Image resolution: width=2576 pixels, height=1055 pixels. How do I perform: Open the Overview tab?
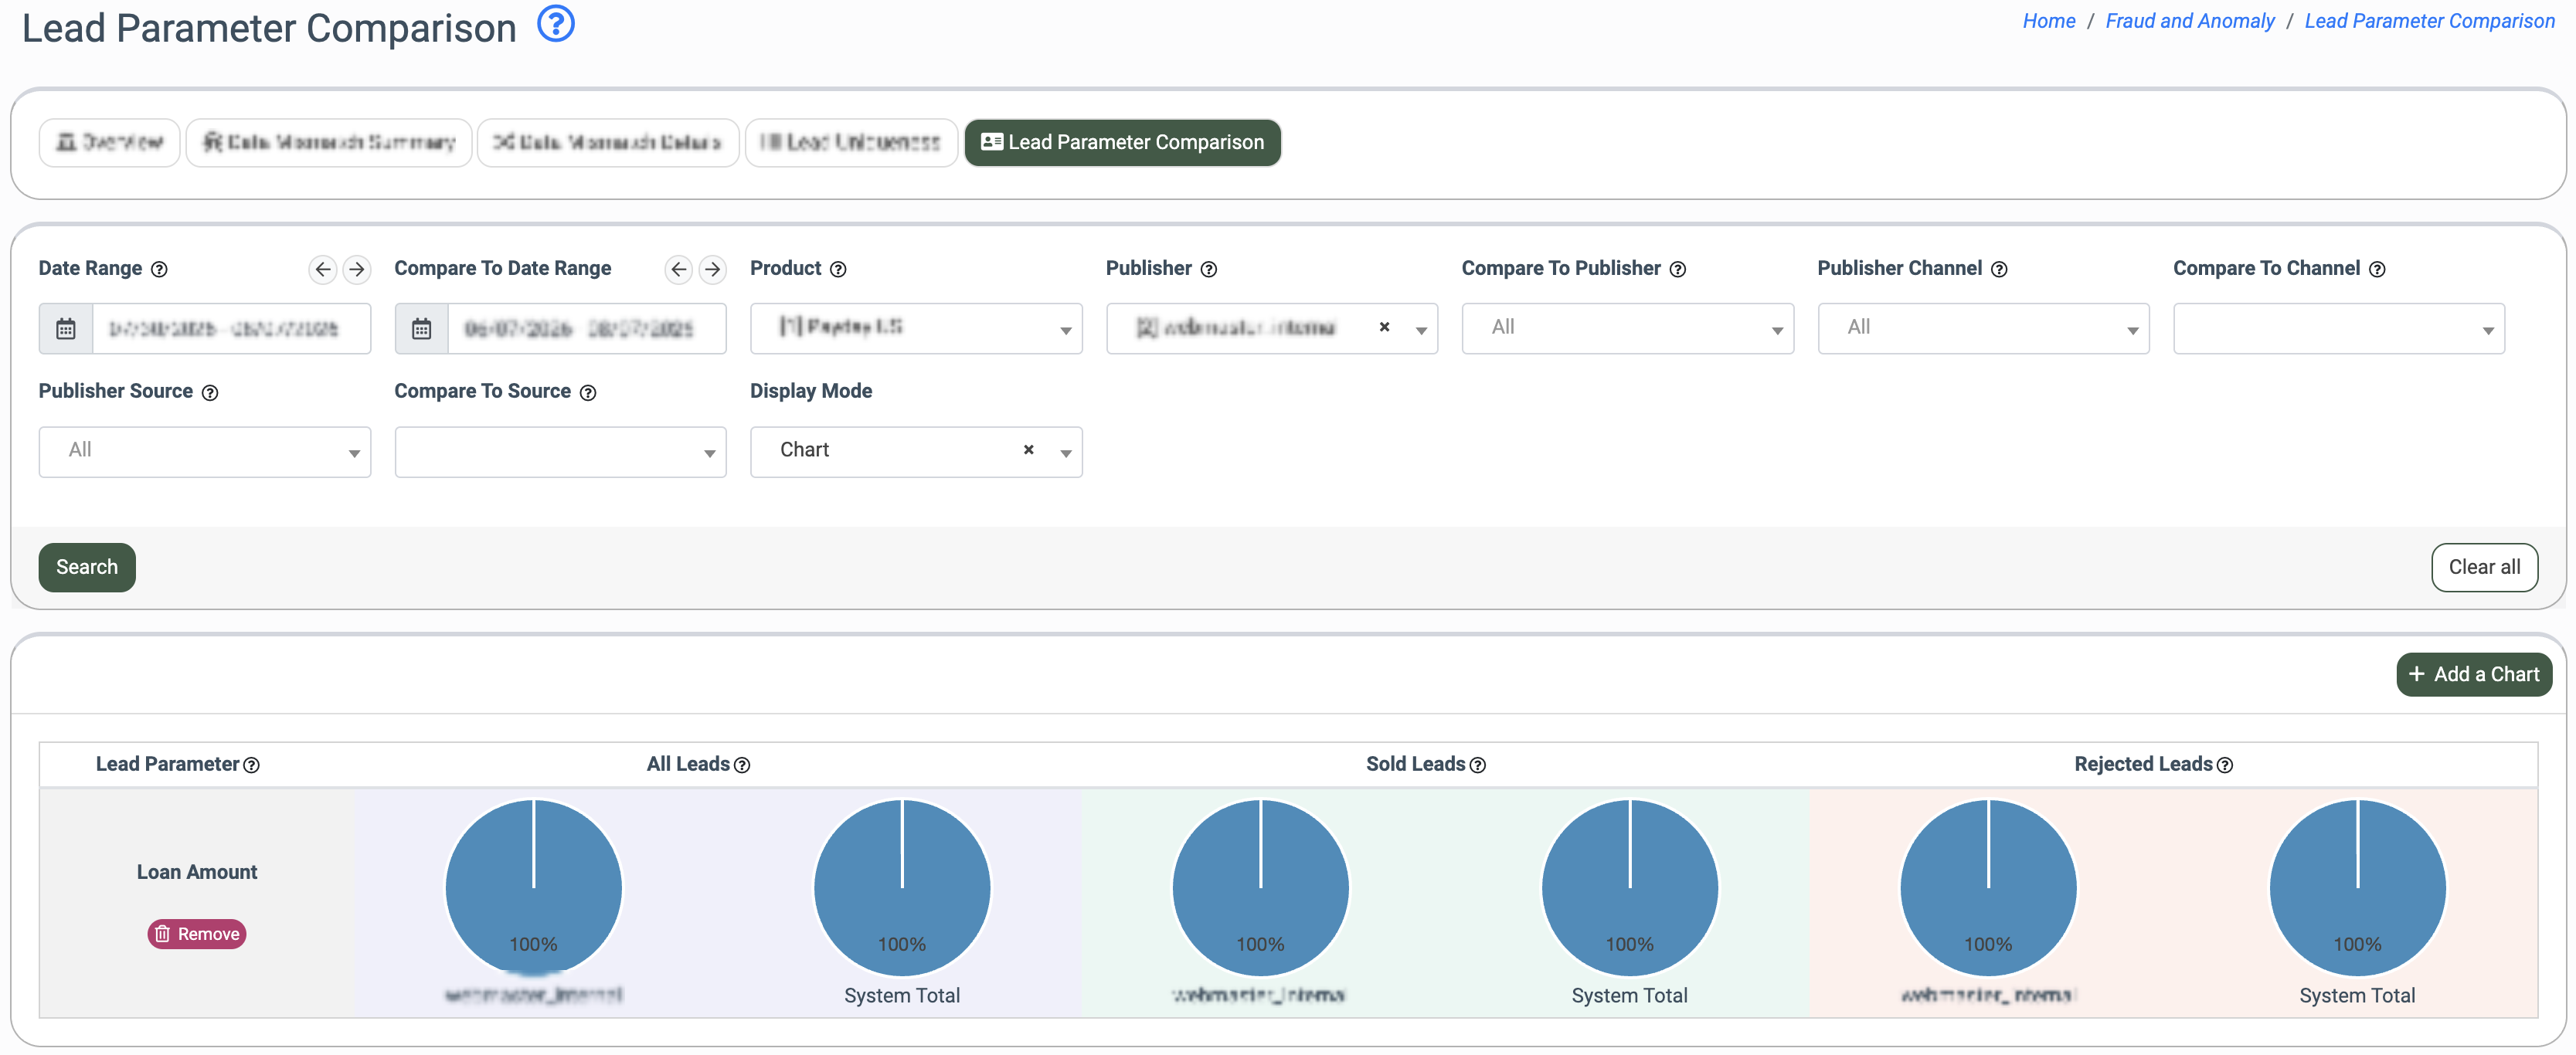click(x=110, y=142)
